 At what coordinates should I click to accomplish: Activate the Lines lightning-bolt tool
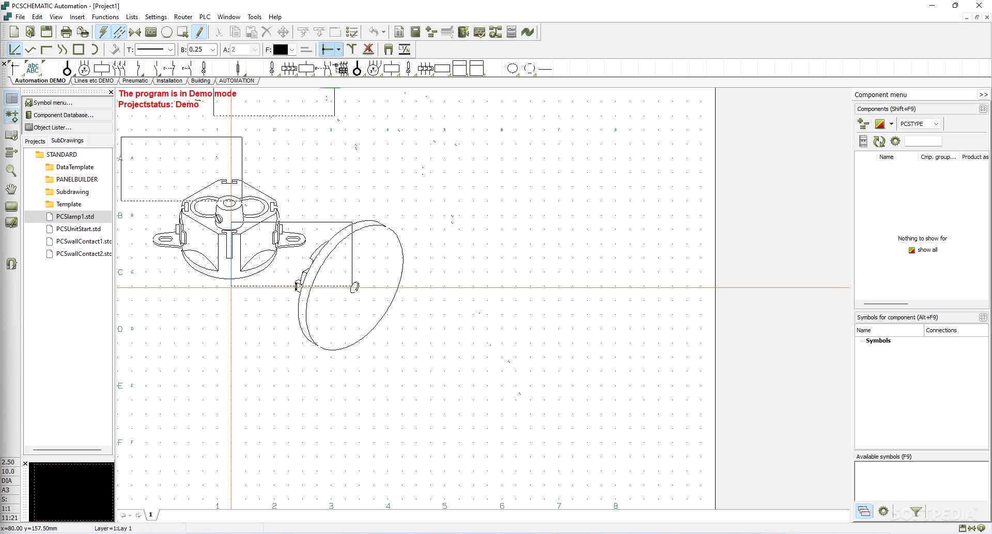coord(103,32)
